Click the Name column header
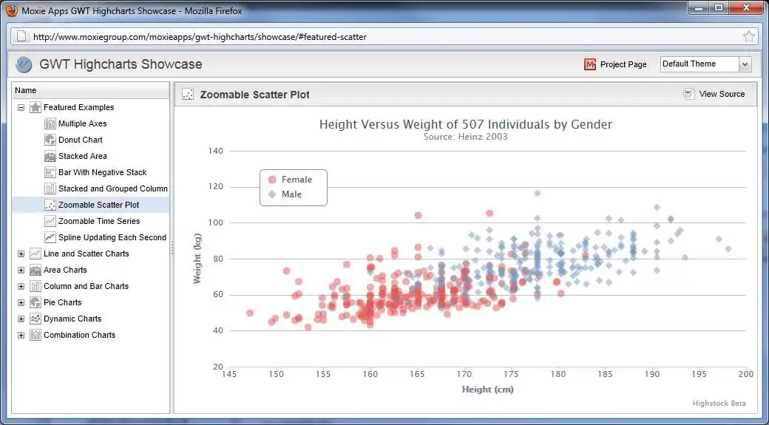The image size is (769, 425). point(91,90)
